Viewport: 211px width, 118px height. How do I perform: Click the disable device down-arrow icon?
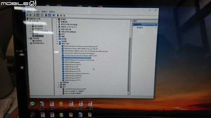tap(64, 15)
